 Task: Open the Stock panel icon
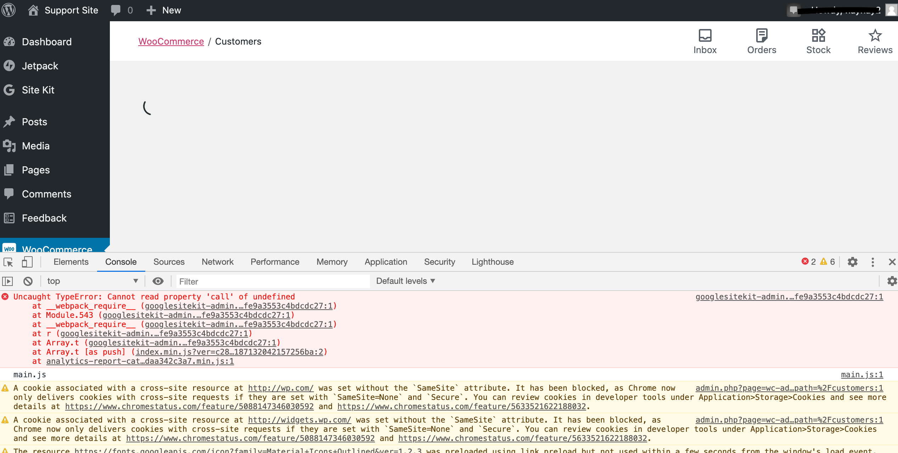pos(818,35)
